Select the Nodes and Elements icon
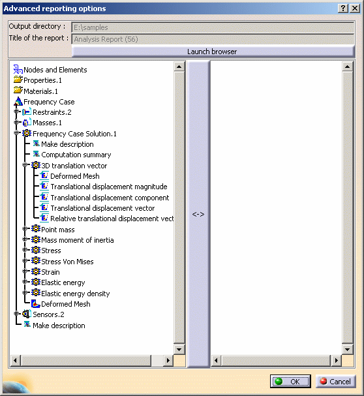 point(18,69)
